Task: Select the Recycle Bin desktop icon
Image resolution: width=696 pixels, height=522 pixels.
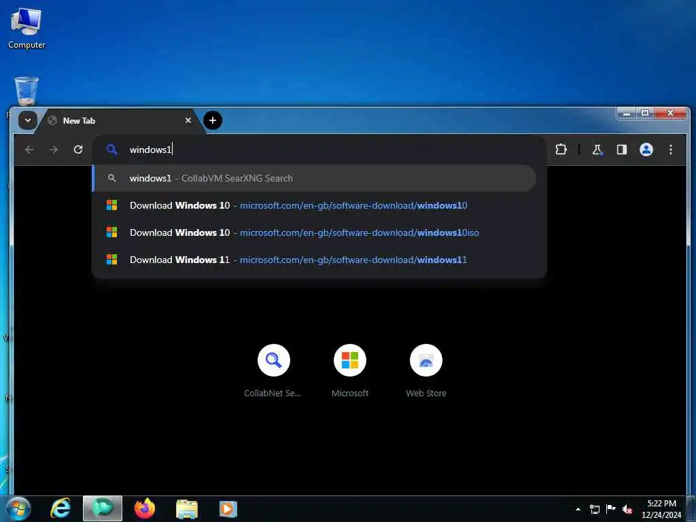Action: [x=27, y=91]
